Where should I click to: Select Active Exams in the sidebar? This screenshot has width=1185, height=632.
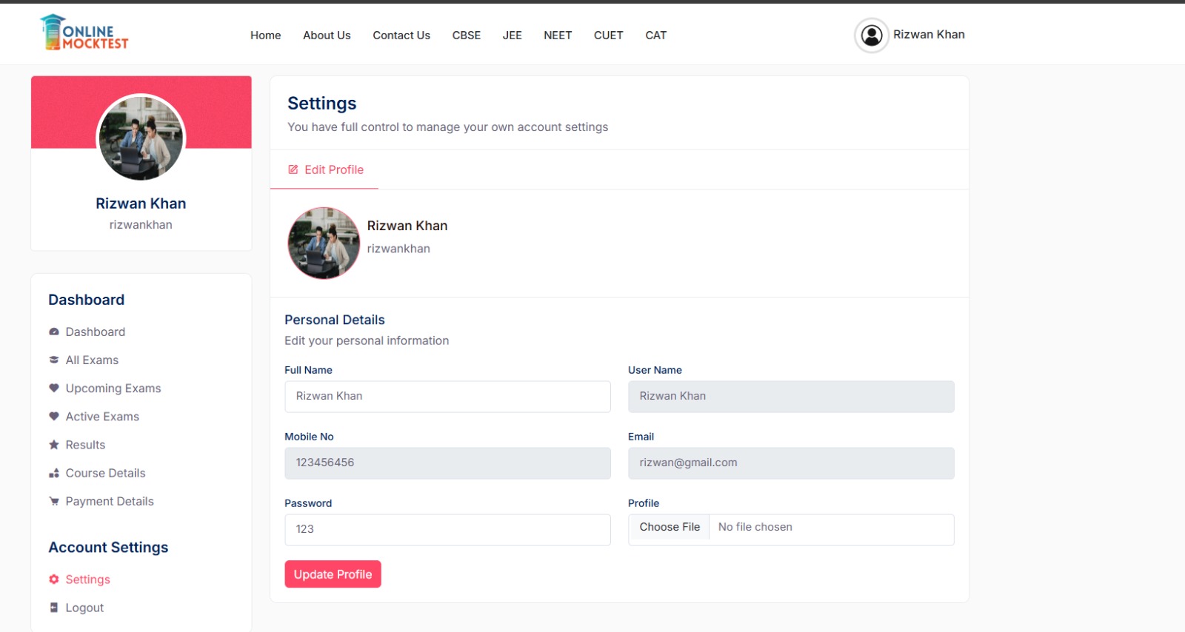(x=102, y=417)
